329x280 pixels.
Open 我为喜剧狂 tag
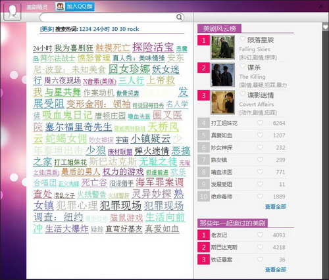click(x=74, y=48)
